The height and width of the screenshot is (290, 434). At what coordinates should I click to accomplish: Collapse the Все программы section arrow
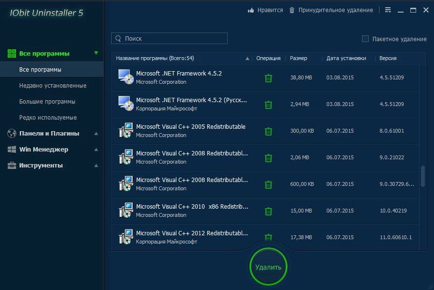coord(96,53)
